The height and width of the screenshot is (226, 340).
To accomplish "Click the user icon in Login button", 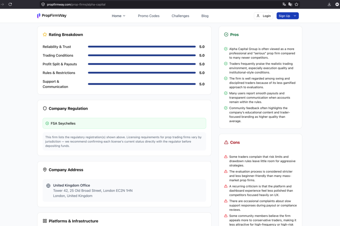I will [x=258, y=16].
